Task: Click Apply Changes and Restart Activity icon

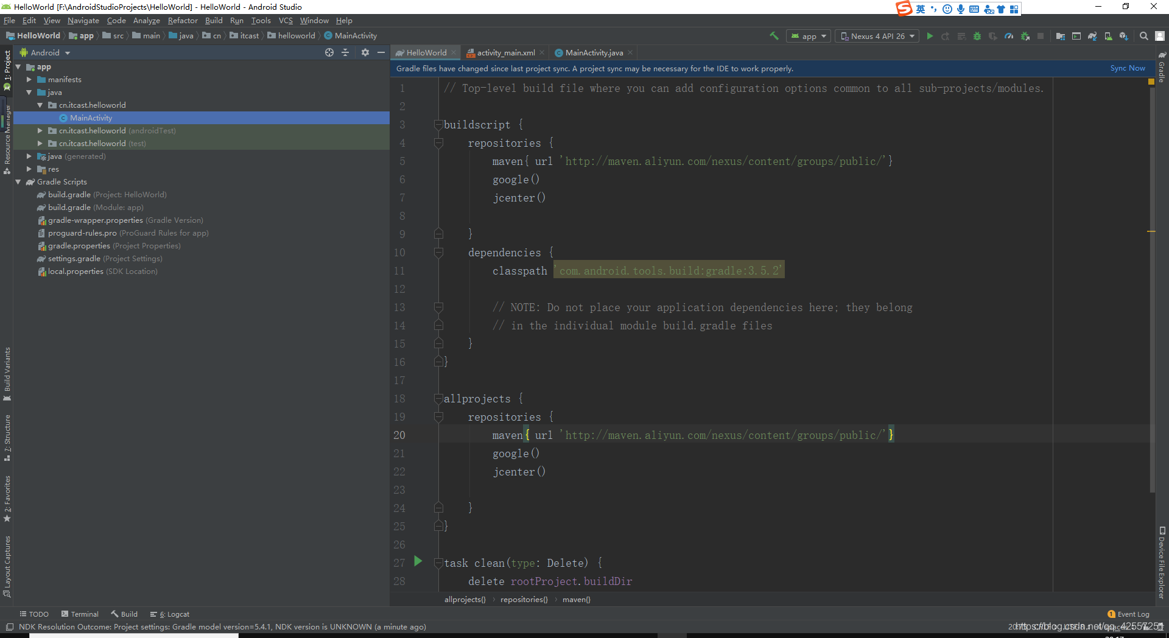Action: coord(946,36)
